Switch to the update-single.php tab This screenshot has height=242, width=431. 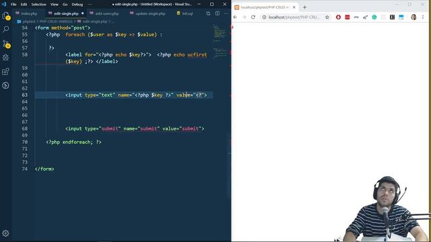pos(150,13)
